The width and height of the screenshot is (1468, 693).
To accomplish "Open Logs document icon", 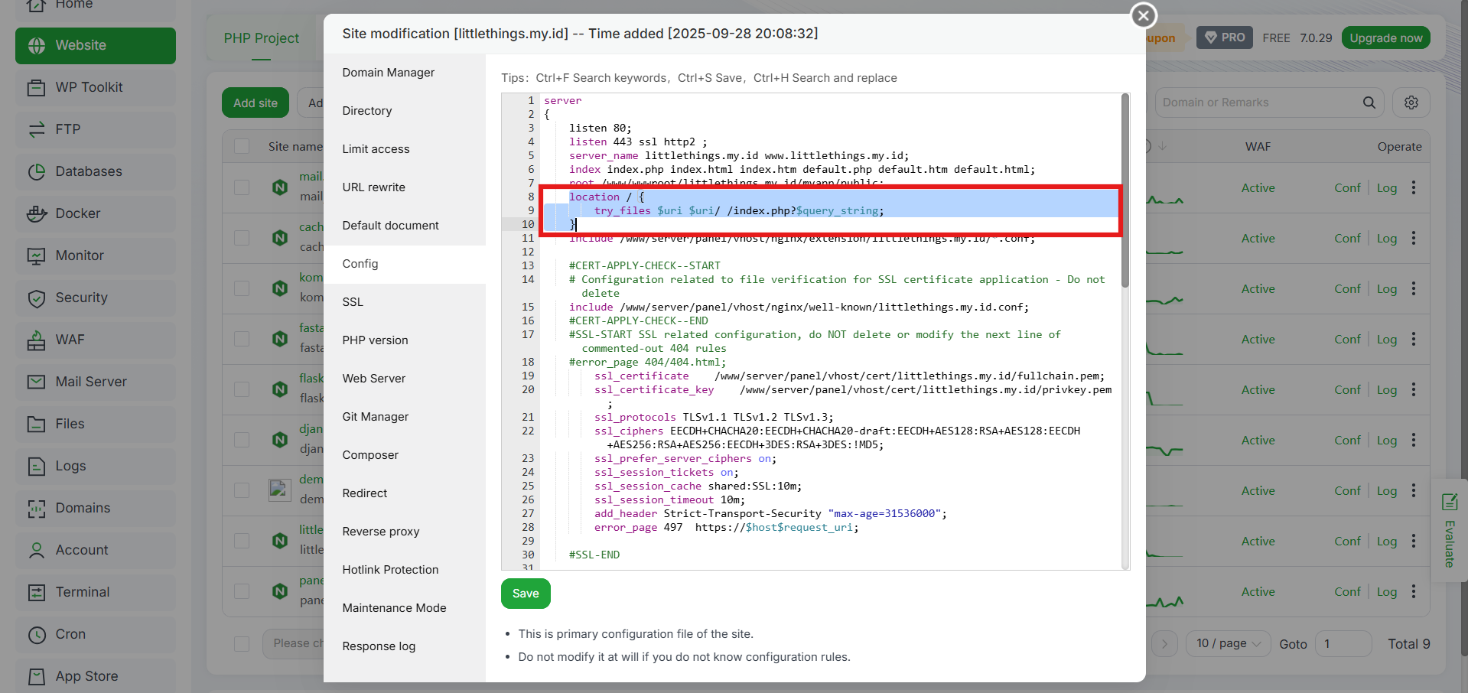I will pyautogui.click(x=37, y=466).
